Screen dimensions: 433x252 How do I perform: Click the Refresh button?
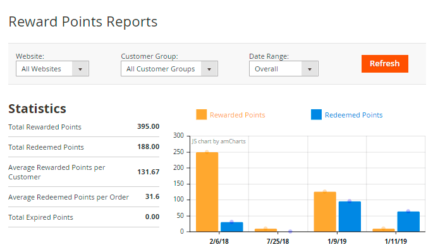385,64
